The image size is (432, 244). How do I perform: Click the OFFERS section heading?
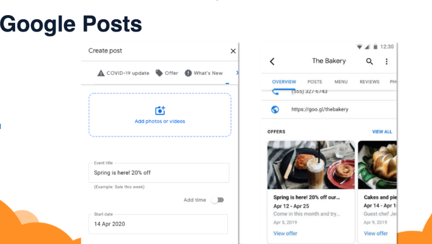pos(277,132)
